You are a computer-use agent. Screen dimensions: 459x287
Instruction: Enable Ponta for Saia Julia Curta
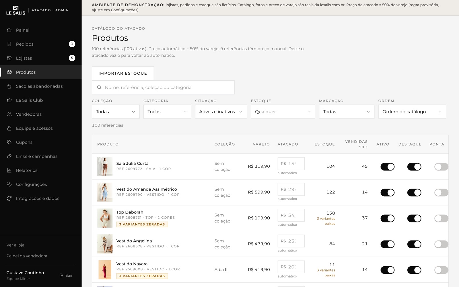pos(441,167)
